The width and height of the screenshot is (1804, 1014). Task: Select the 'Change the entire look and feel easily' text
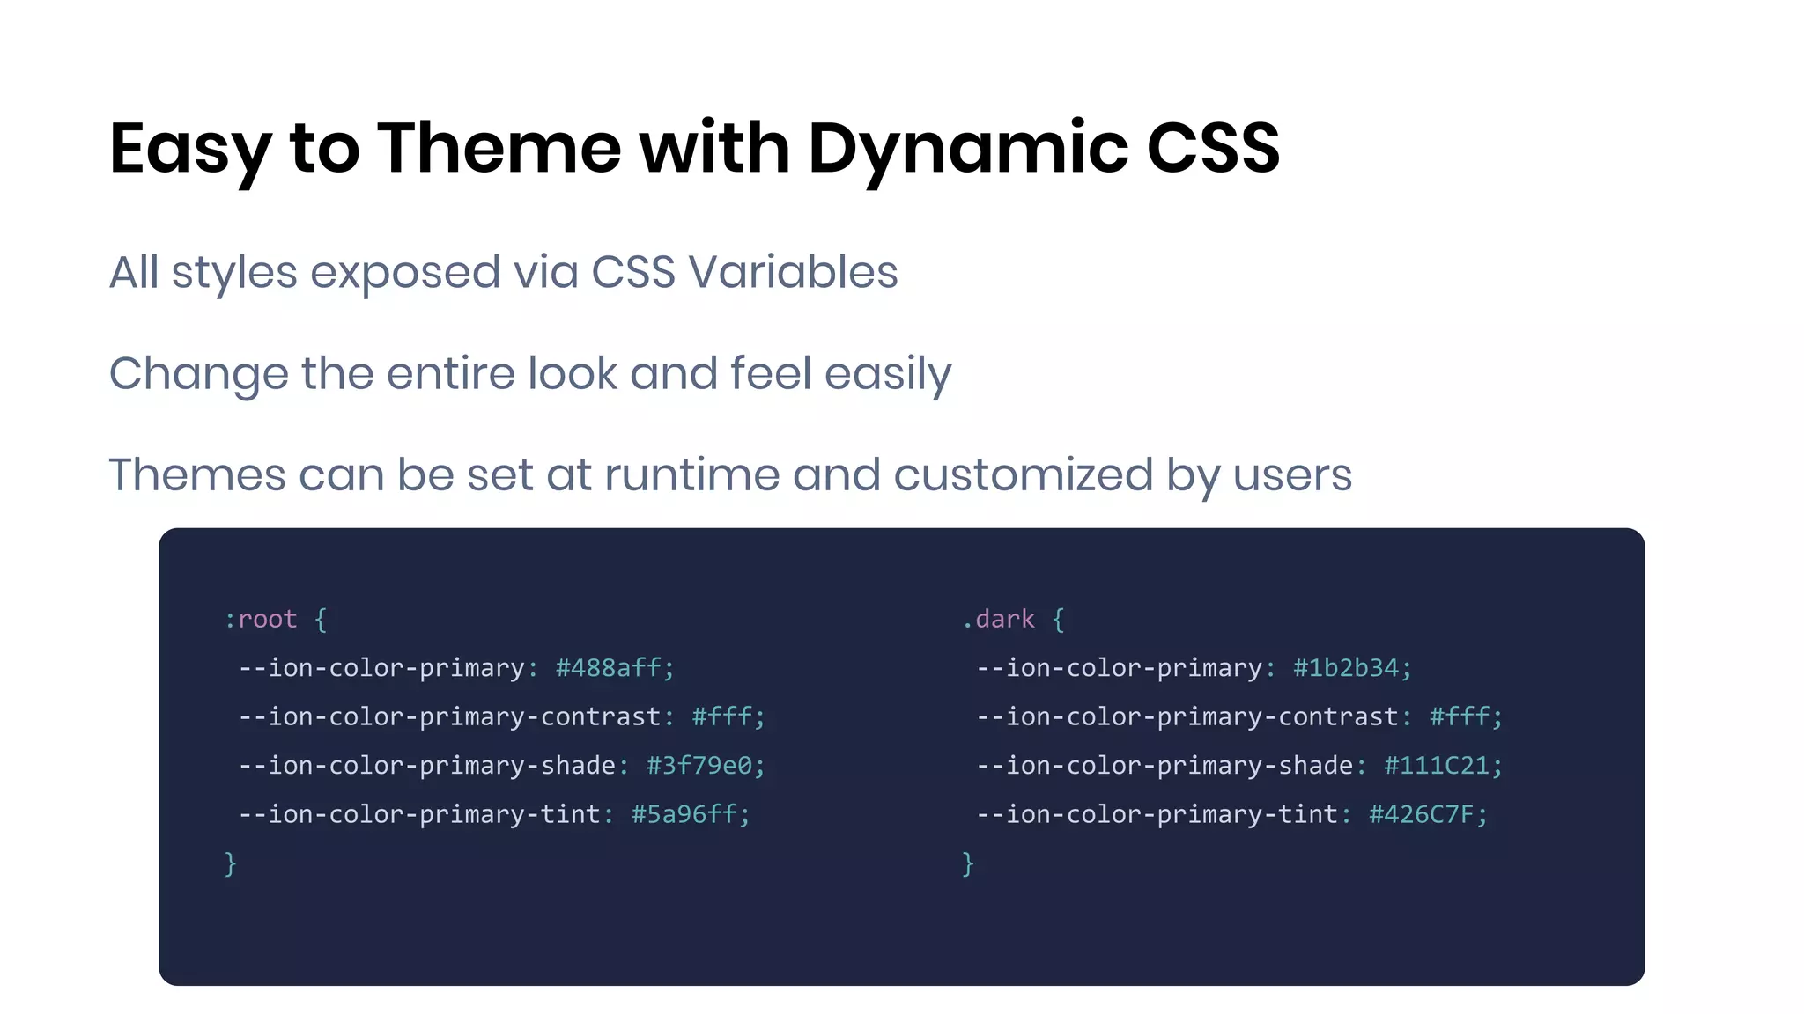pos(529,373)
